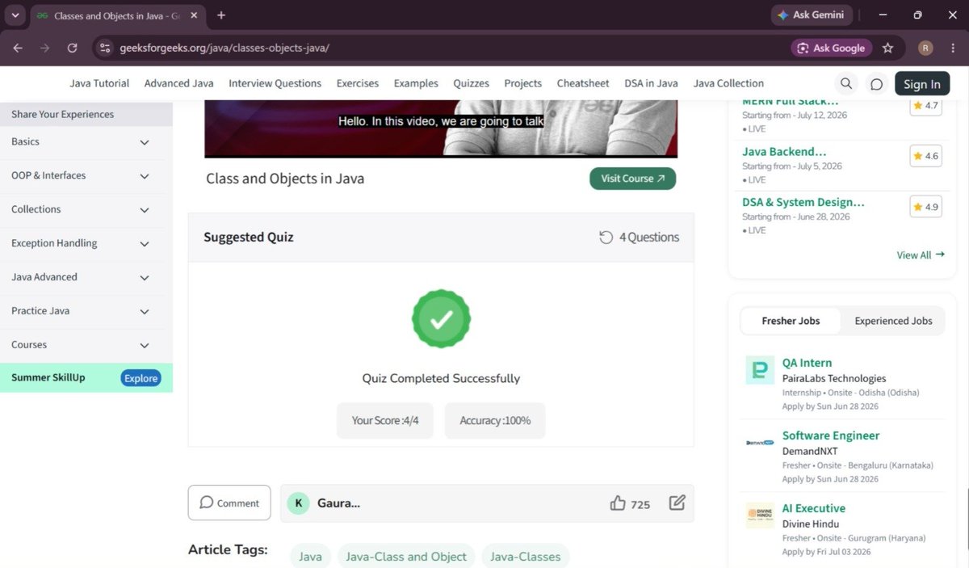Click the Comment button

click(229, 503)
